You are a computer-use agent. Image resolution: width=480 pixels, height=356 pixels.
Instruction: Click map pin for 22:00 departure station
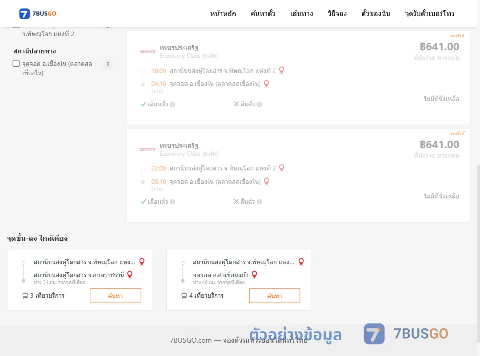pos(282,168)
